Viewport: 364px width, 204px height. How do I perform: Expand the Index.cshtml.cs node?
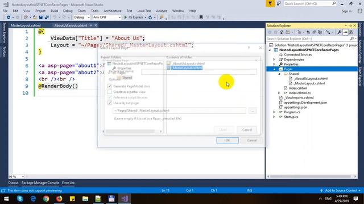[x=279, y=93]
